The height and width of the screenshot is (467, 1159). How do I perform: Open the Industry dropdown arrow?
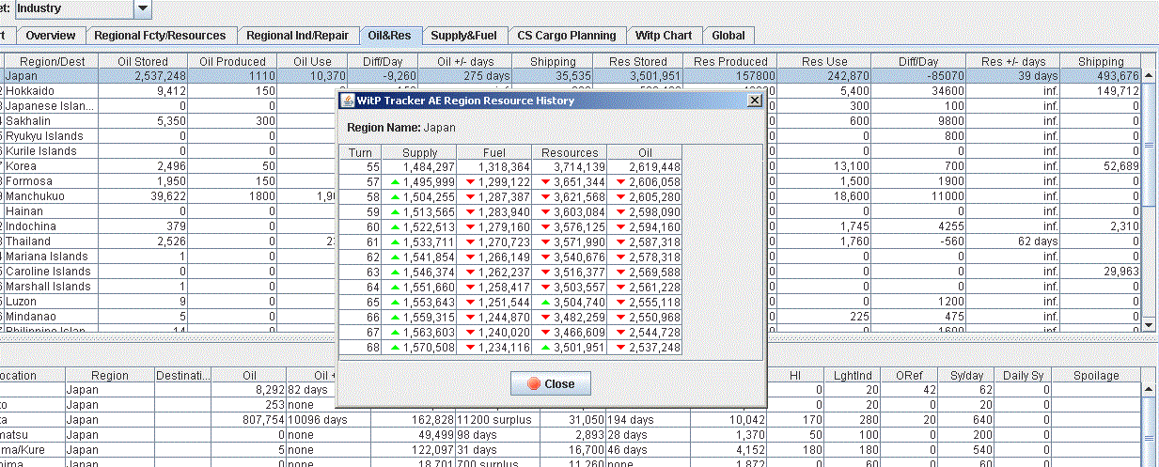coord(143,8)
